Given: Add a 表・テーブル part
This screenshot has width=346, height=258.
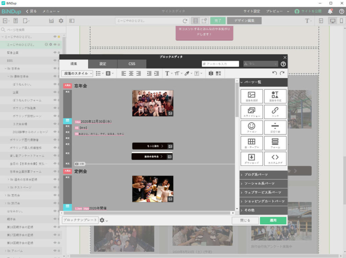Looking at the screenshot, I should click(252, 143).
